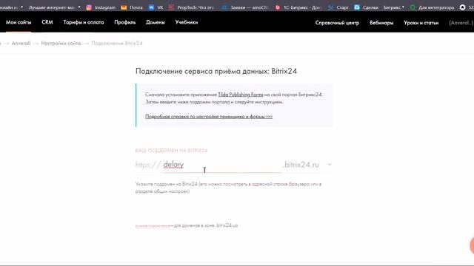Open the Учебники menu item
Viewport: 474px width, 266px height.
pos(187,22)
